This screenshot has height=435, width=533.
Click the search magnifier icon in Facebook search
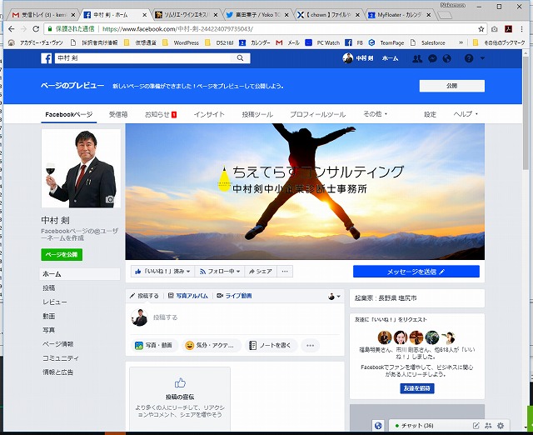click(242, 58)
